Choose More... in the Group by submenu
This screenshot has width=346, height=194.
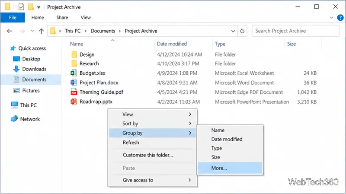click(x=230, y=168)
